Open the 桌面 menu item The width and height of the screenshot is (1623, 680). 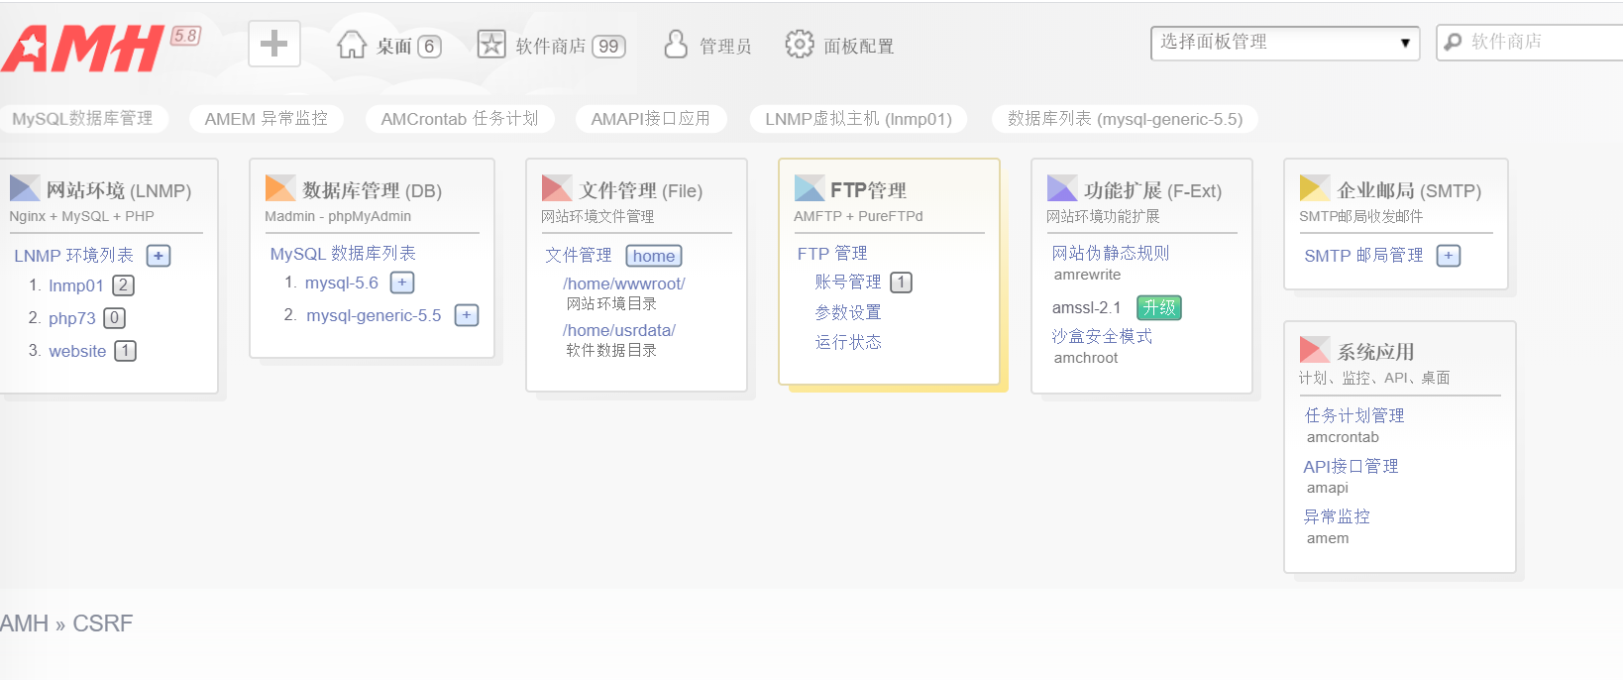394,47
